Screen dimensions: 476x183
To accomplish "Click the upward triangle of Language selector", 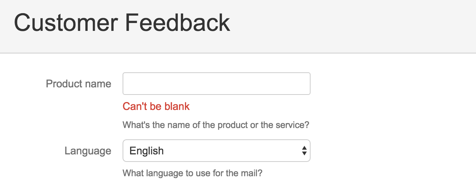I will pos(304,148).
